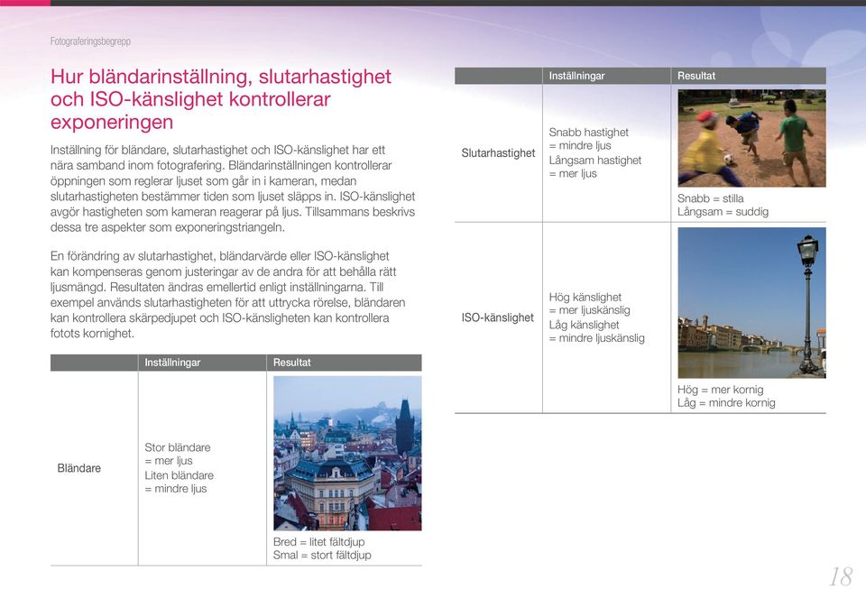Viewport: 866px width, 589px height.
Task: Click the text 'Stor bländare'
Action: pyautogui.click(x=178, y=447)
